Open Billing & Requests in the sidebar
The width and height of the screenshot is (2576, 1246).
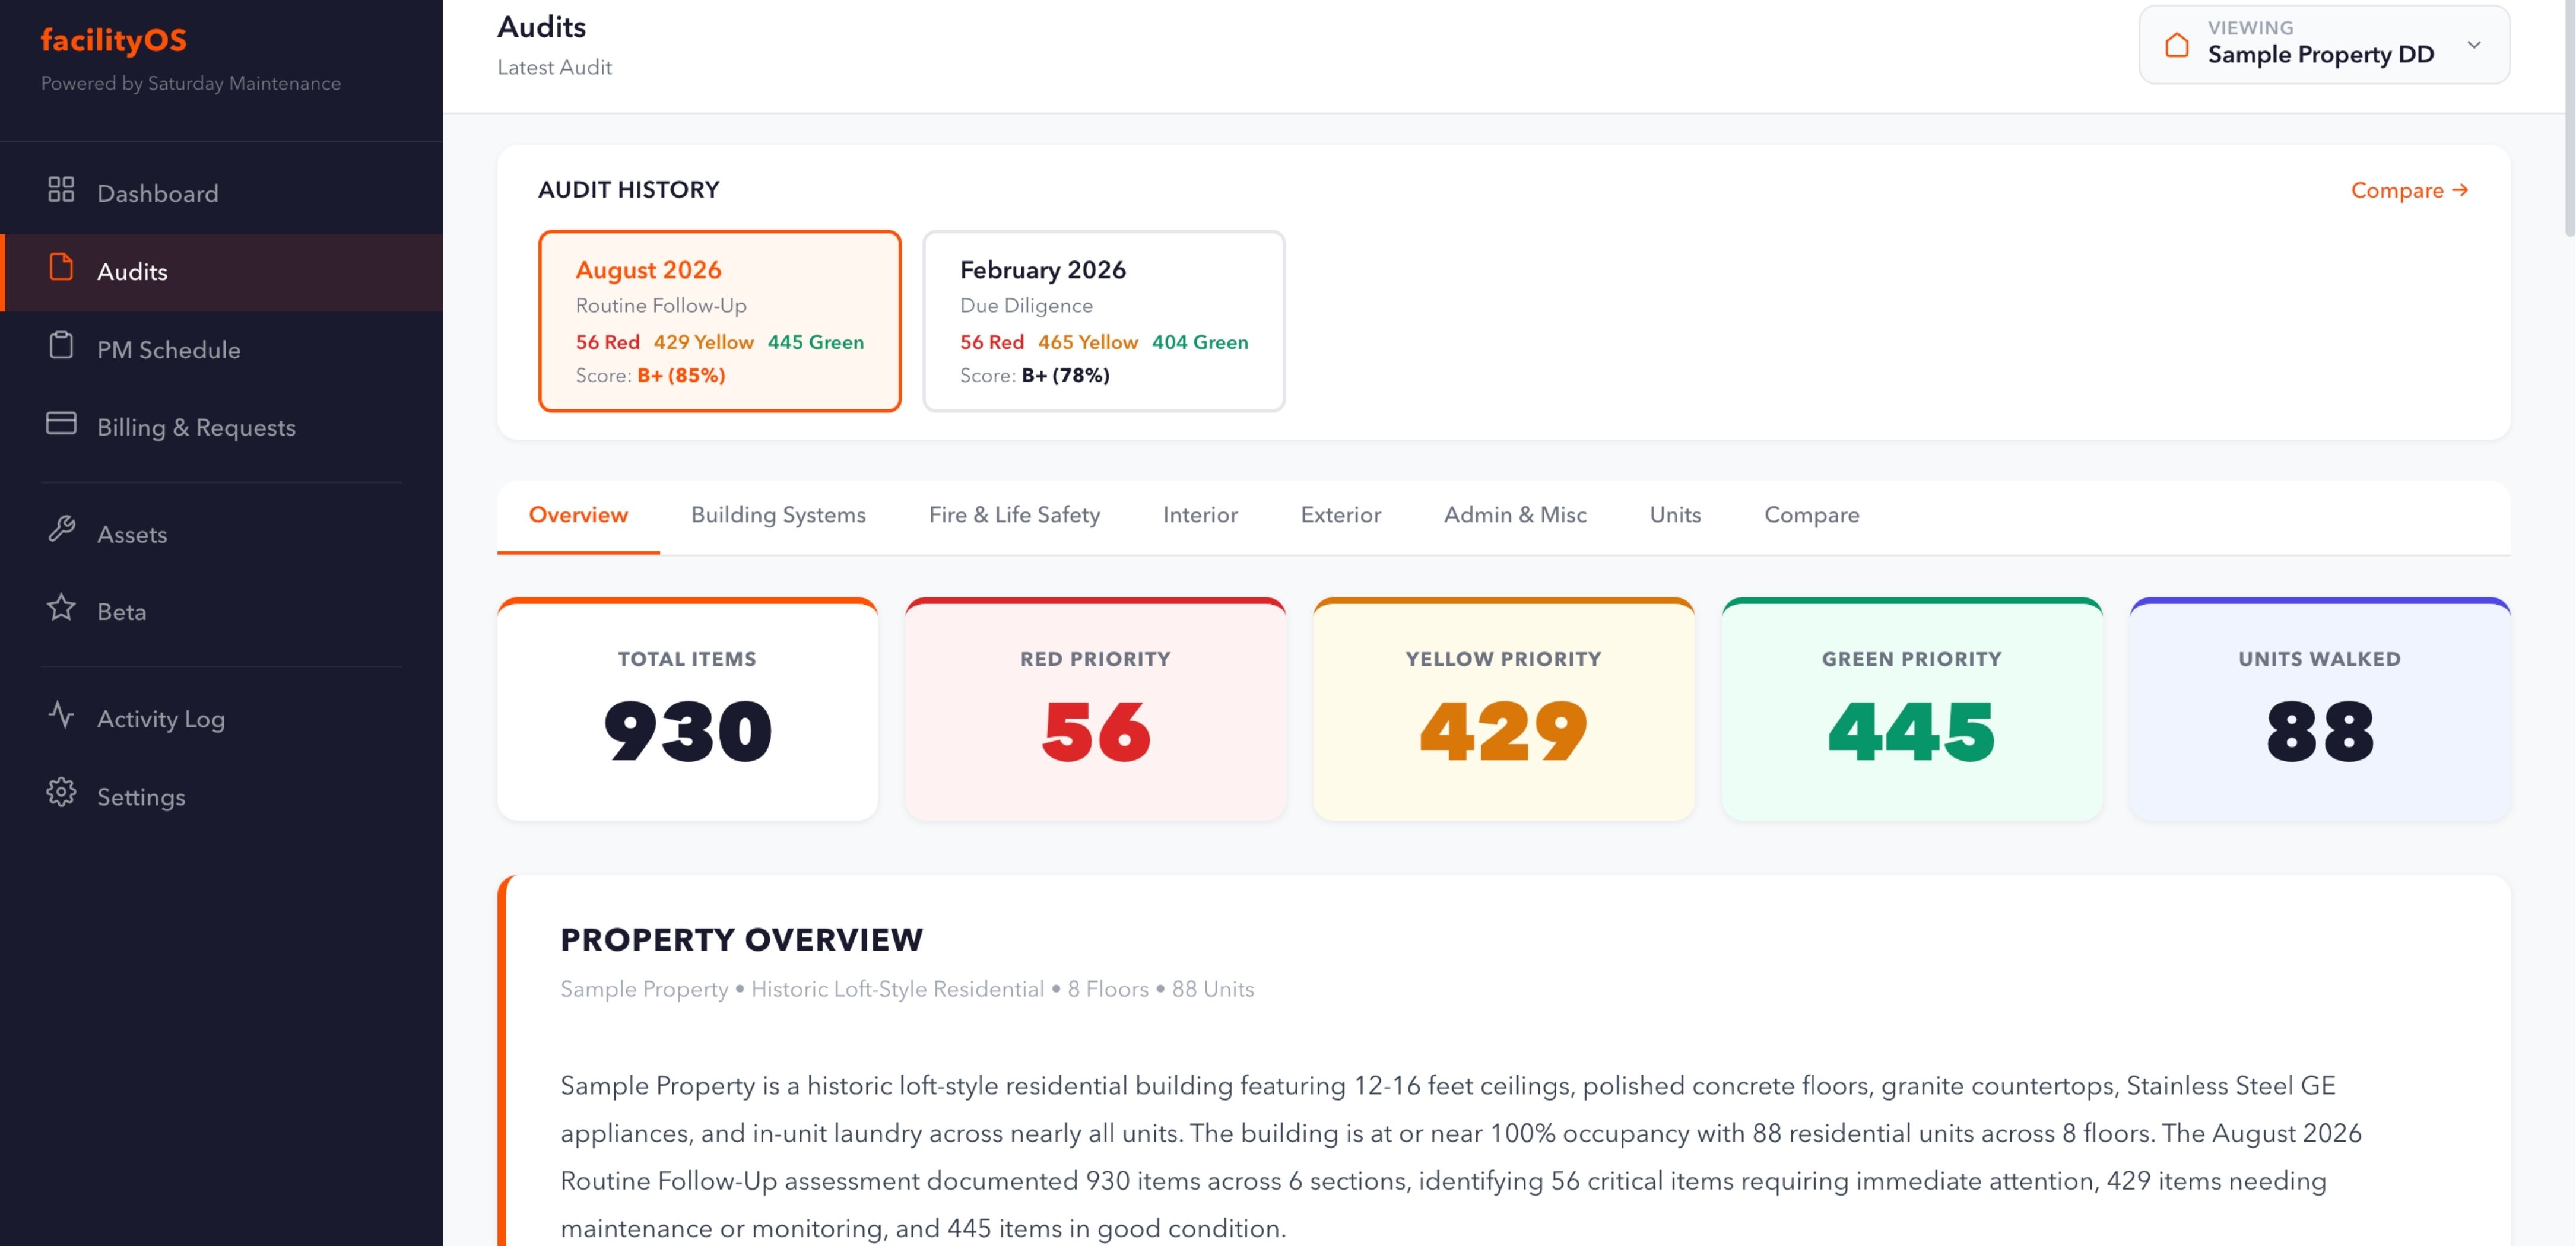click(221, 427)
